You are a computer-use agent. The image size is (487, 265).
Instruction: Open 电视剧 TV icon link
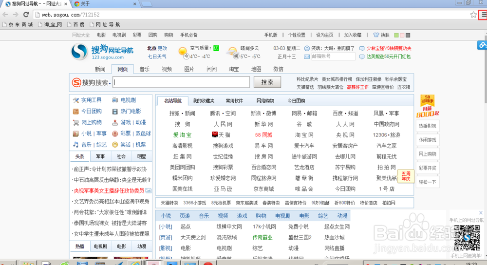(x=115, y=100)
